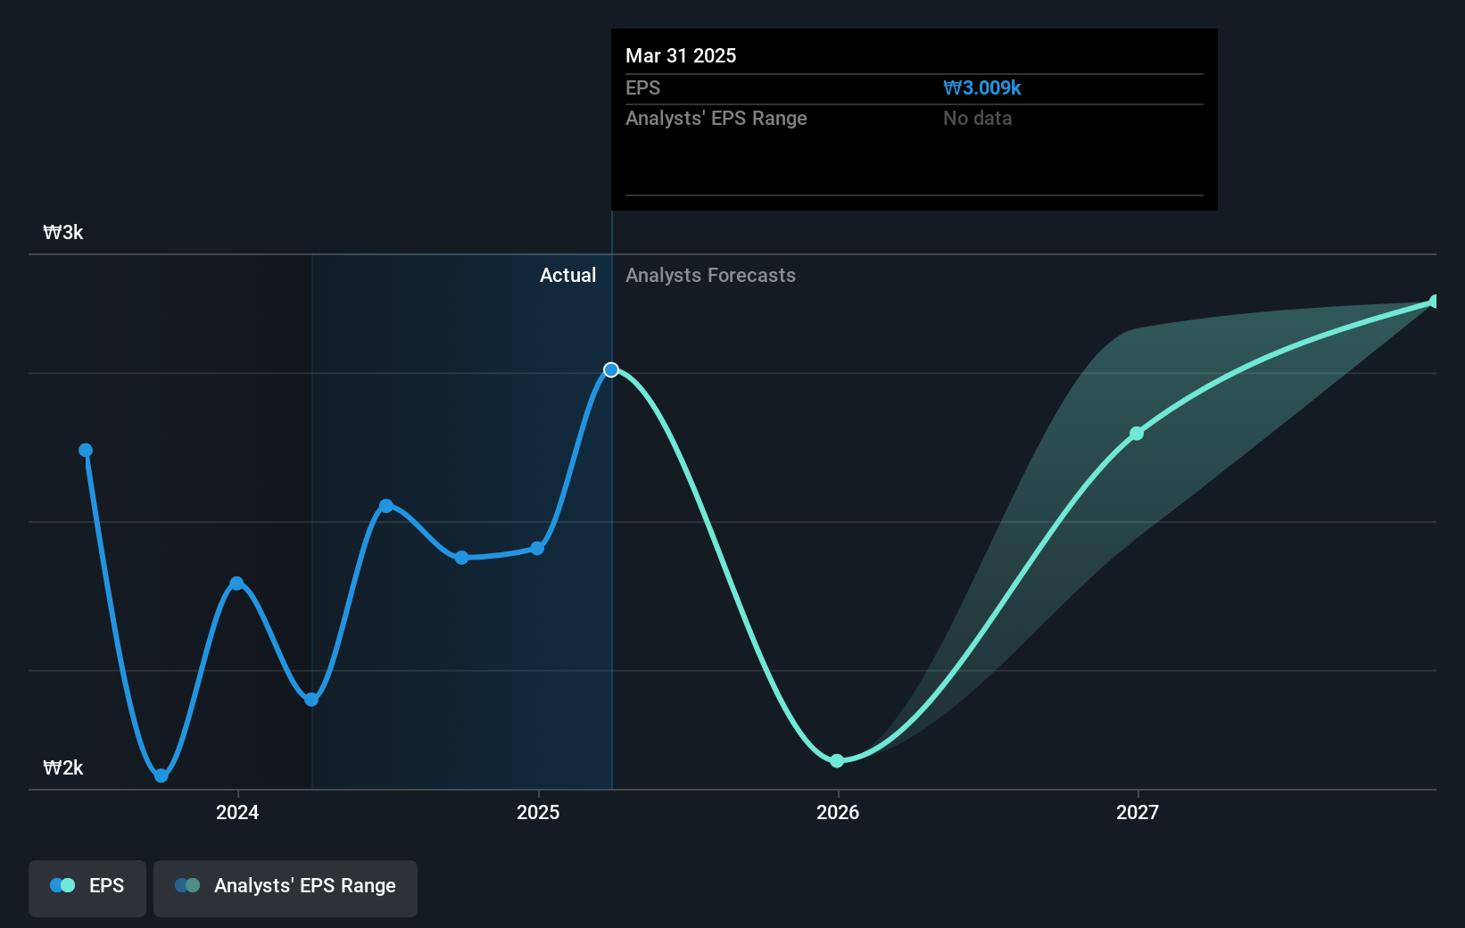Image resolution: width=1465 pixels, height=928 pixels.
Task: Click the ₩2k y-axis label
Action: tap(63, 767)
